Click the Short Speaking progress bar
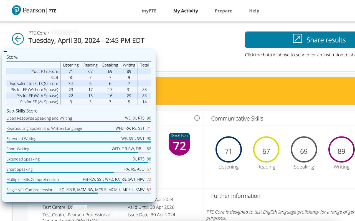The width and height of the screenshot is (355, 221). coord(79,173)
